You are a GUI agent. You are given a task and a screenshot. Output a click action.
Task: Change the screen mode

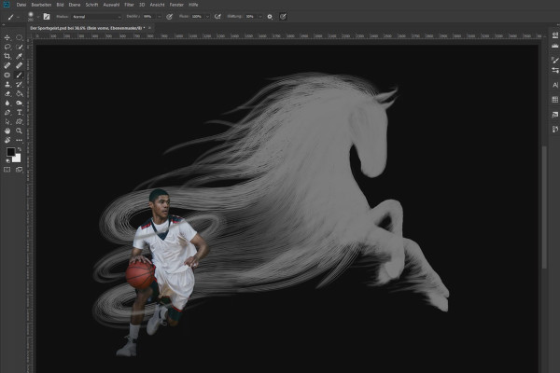click(19, 170)
